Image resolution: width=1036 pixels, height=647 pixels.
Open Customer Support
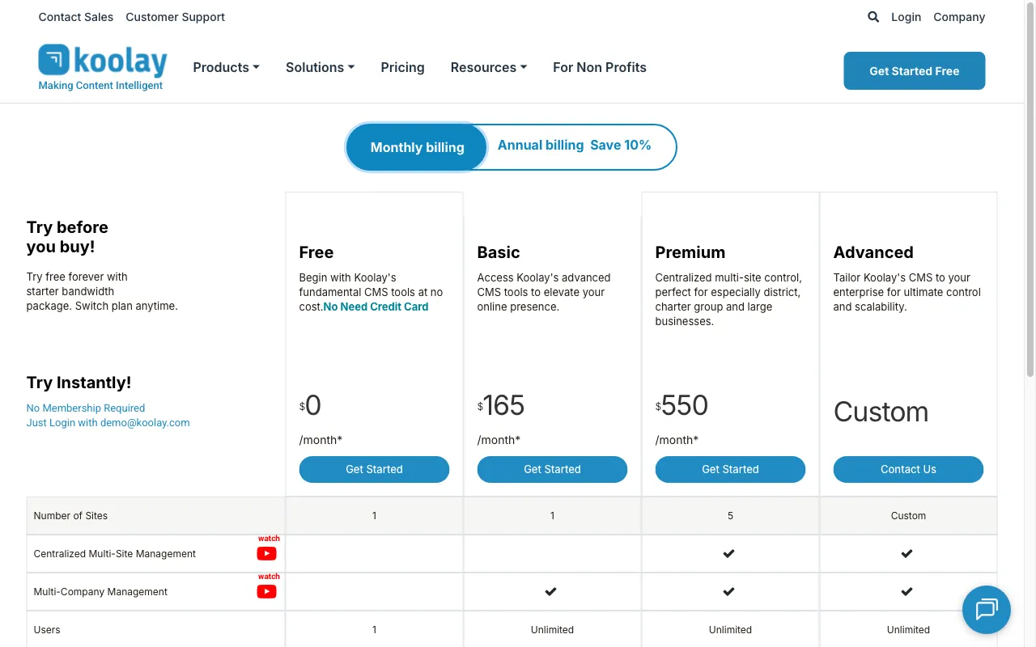(x=175, y=17)
